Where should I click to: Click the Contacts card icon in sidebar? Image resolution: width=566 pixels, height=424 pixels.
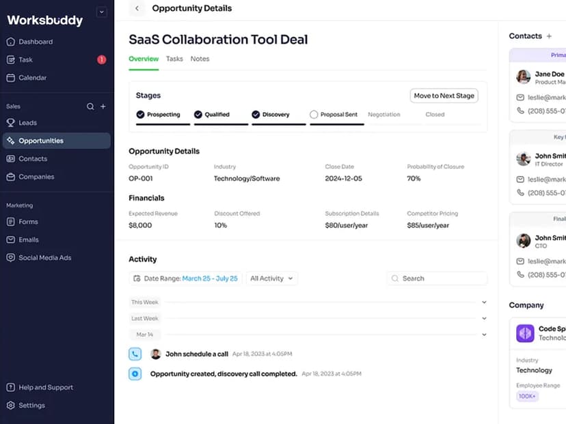[11, 158]
